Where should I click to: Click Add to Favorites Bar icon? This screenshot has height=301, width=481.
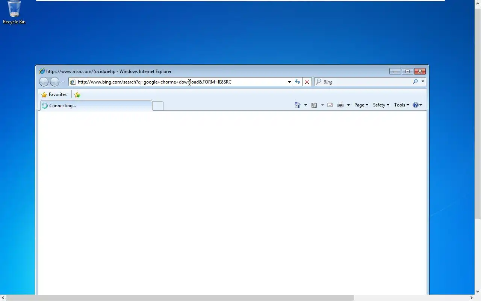77,94
